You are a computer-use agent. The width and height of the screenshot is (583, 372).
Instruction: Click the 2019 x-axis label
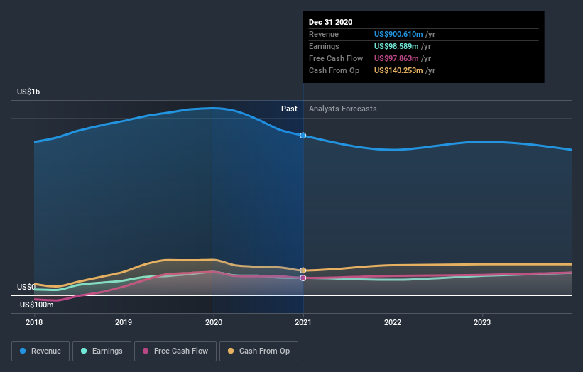coord(124,322)
